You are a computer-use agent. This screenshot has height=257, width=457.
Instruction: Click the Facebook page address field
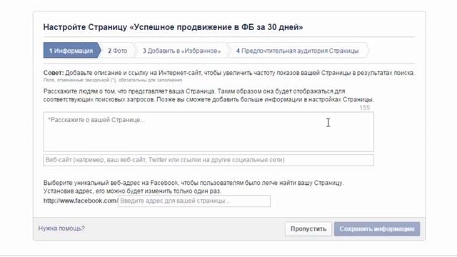(x=194, y=201)
